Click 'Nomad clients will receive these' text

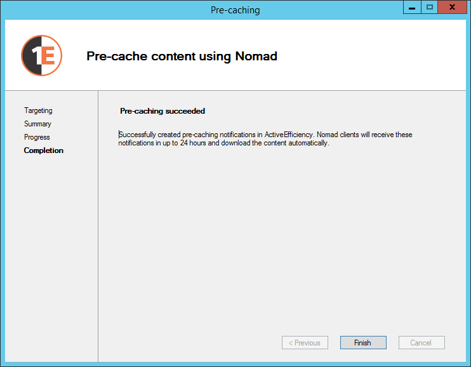[x=364, y=135]
